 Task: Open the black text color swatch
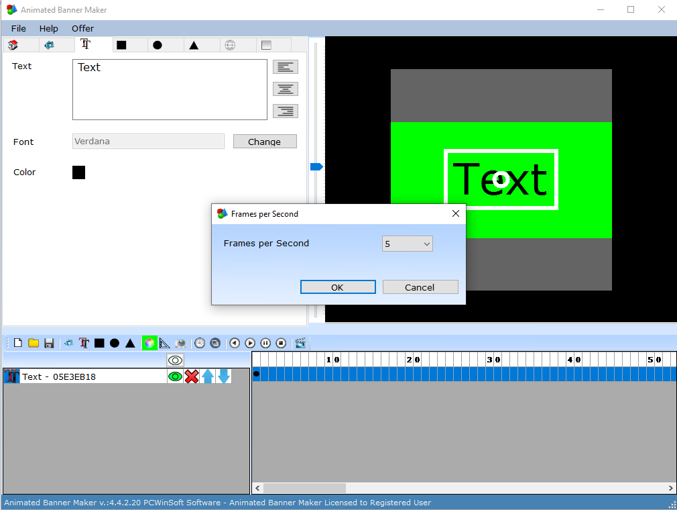click(x=78, y=172)
